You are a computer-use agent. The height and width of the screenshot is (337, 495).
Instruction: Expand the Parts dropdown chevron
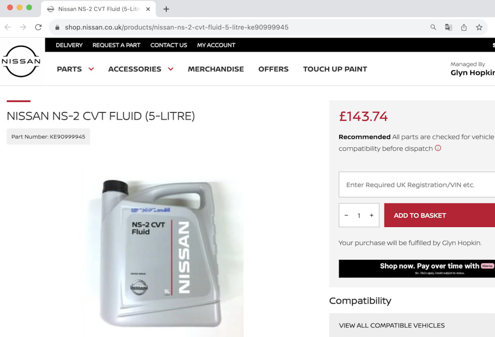91,69
